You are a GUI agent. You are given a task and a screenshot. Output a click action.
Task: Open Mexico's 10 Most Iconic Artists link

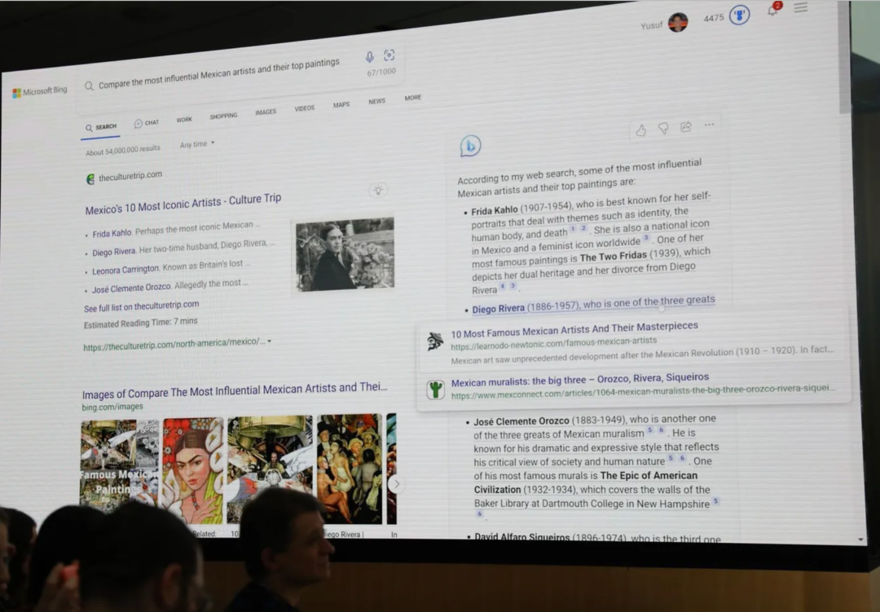(x=183, y=204)
